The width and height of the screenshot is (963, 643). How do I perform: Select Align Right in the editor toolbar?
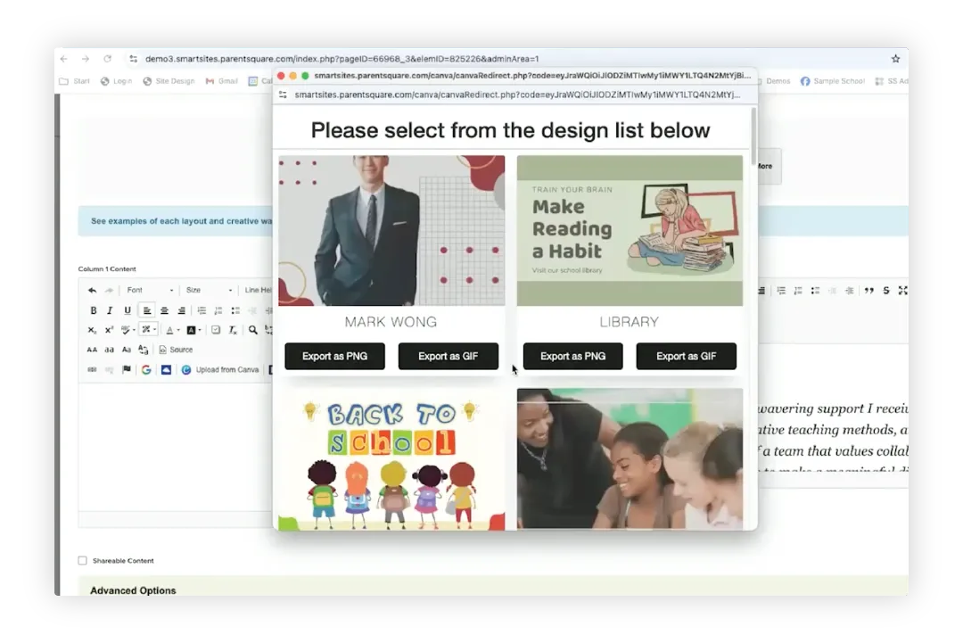pyautogui.click(x=181, y=310)
